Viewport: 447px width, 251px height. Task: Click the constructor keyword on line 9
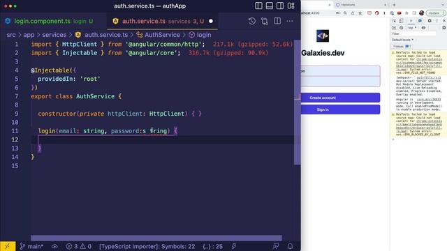pos(57,114)
